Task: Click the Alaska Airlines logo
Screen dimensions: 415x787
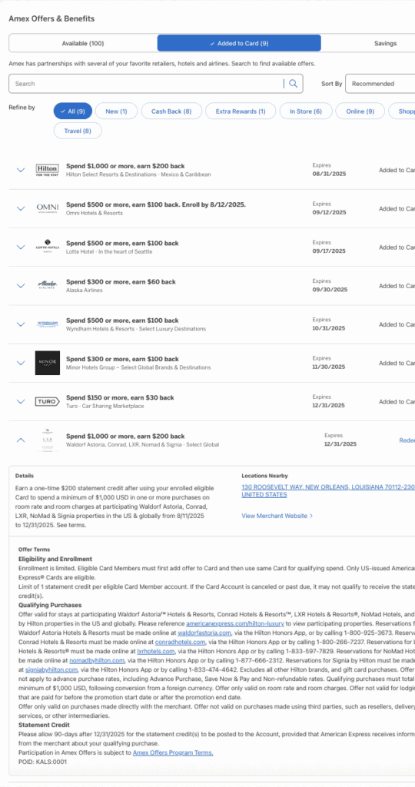Action: 47,285
